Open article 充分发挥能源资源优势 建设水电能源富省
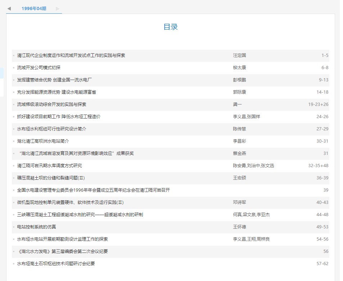 (57, 92)
